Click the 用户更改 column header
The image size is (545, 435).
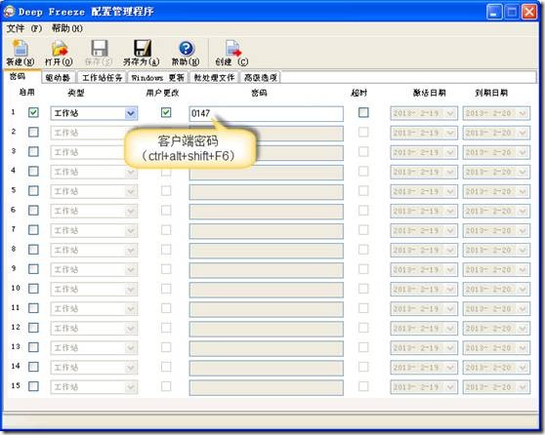coord(162,93)
